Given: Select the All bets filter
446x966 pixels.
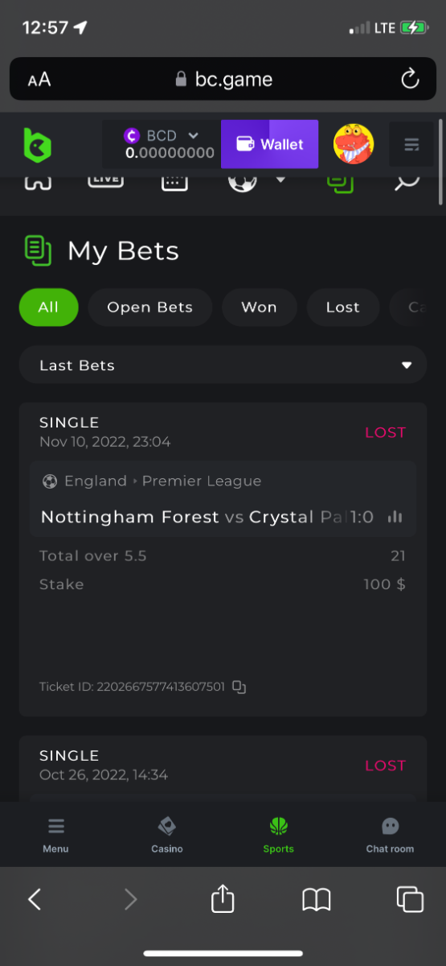Looking at the screenshot, I should click(48, 308).
